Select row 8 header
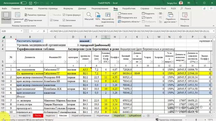216x121 pixels. (3, 73)
